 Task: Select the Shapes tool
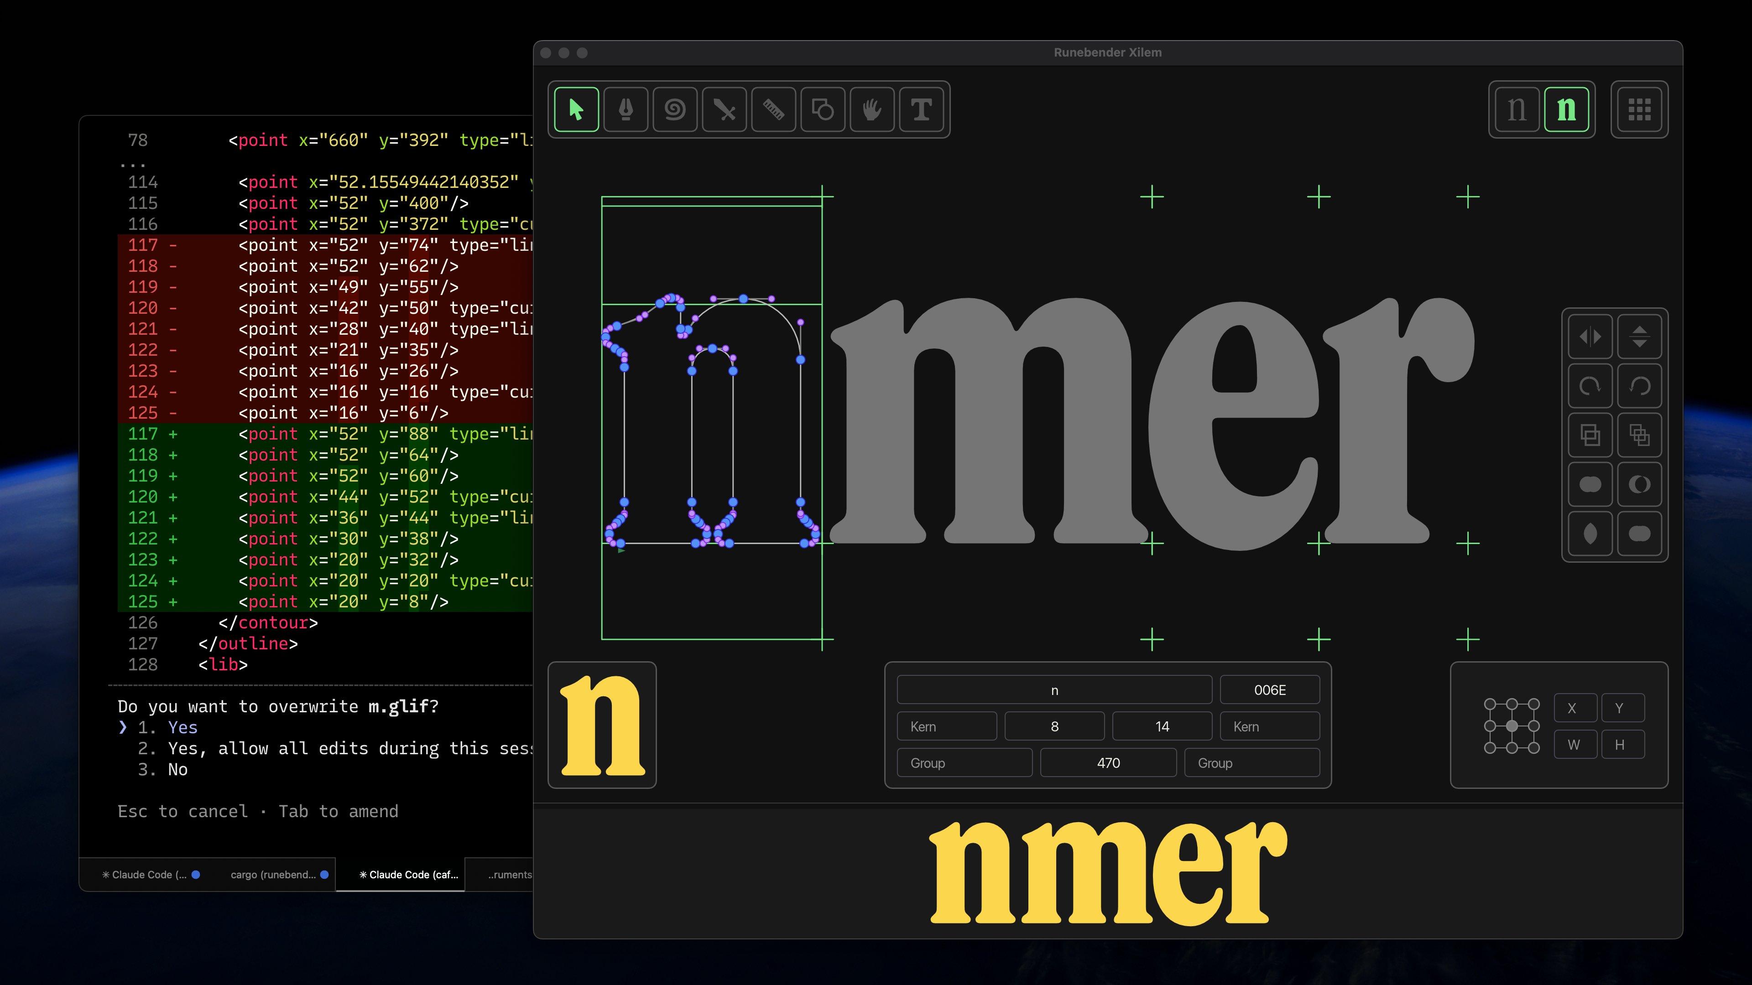(823, 109)
